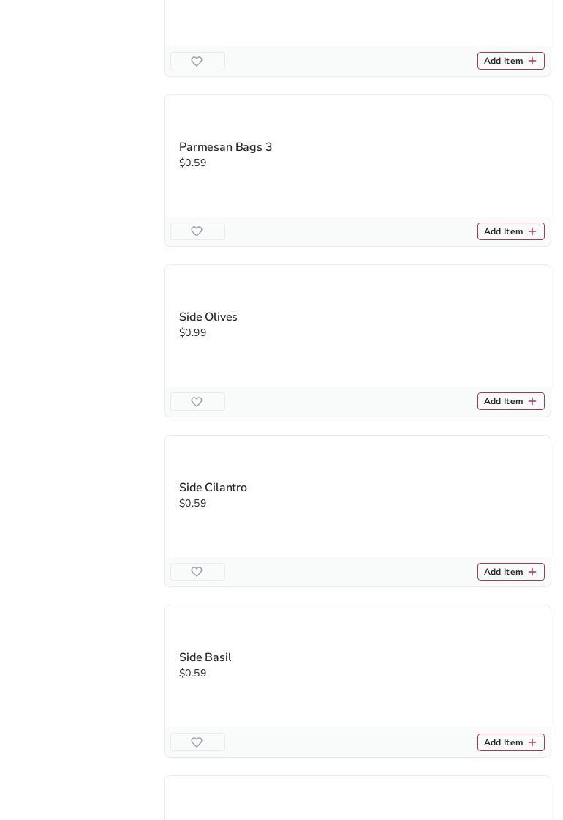Viewport: 563px width, 820px height.
Task: Select the Side Olives item name
Action: 208,317
